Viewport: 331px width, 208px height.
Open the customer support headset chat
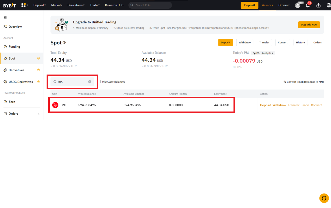pyautogui.click(x=324, y=198)
